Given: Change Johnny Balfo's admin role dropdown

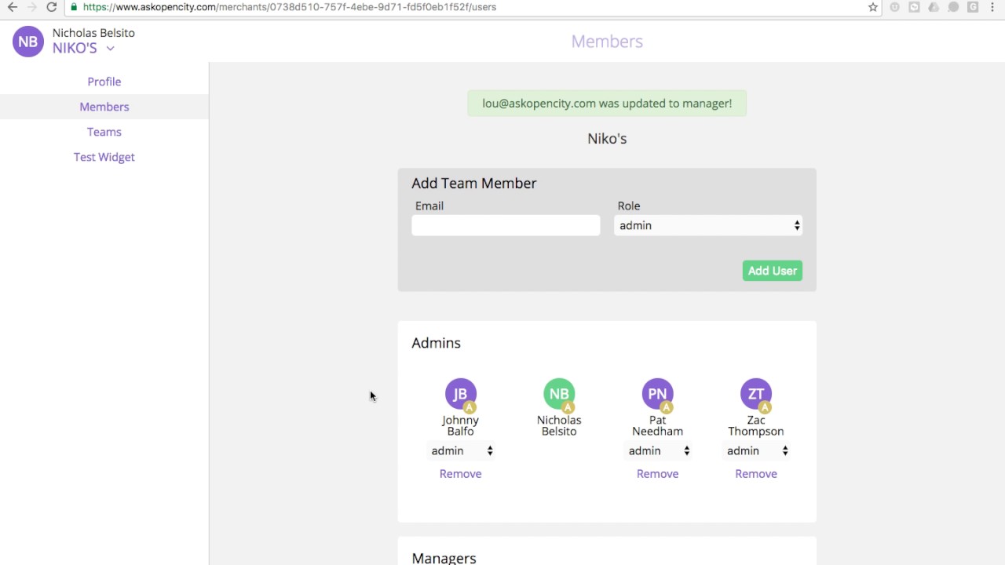Looking at the screenshot, I should pos(461,451).
